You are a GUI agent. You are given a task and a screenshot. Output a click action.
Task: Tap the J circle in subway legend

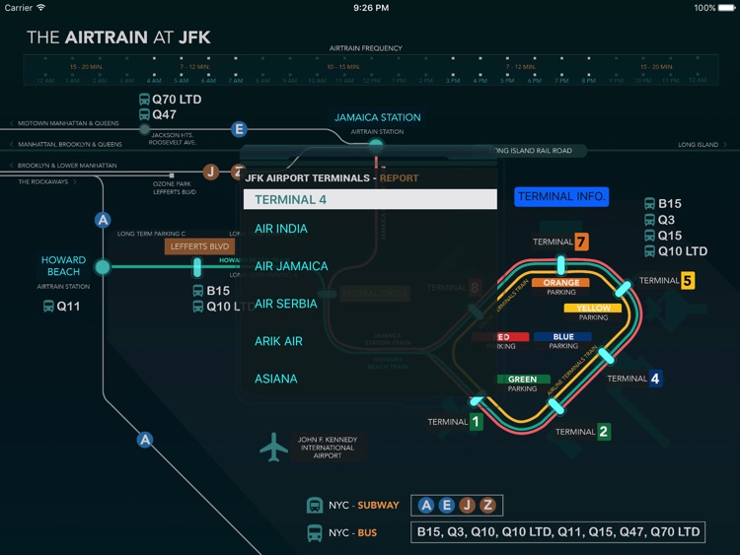coord(468,506)
